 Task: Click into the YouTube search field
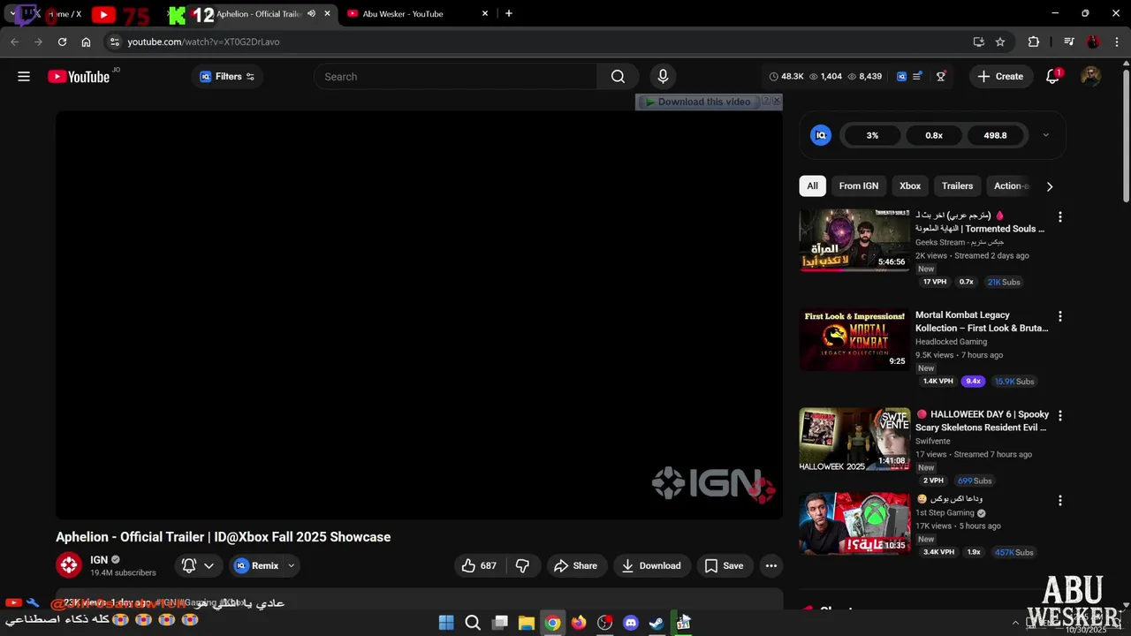[x=455, y=77]
